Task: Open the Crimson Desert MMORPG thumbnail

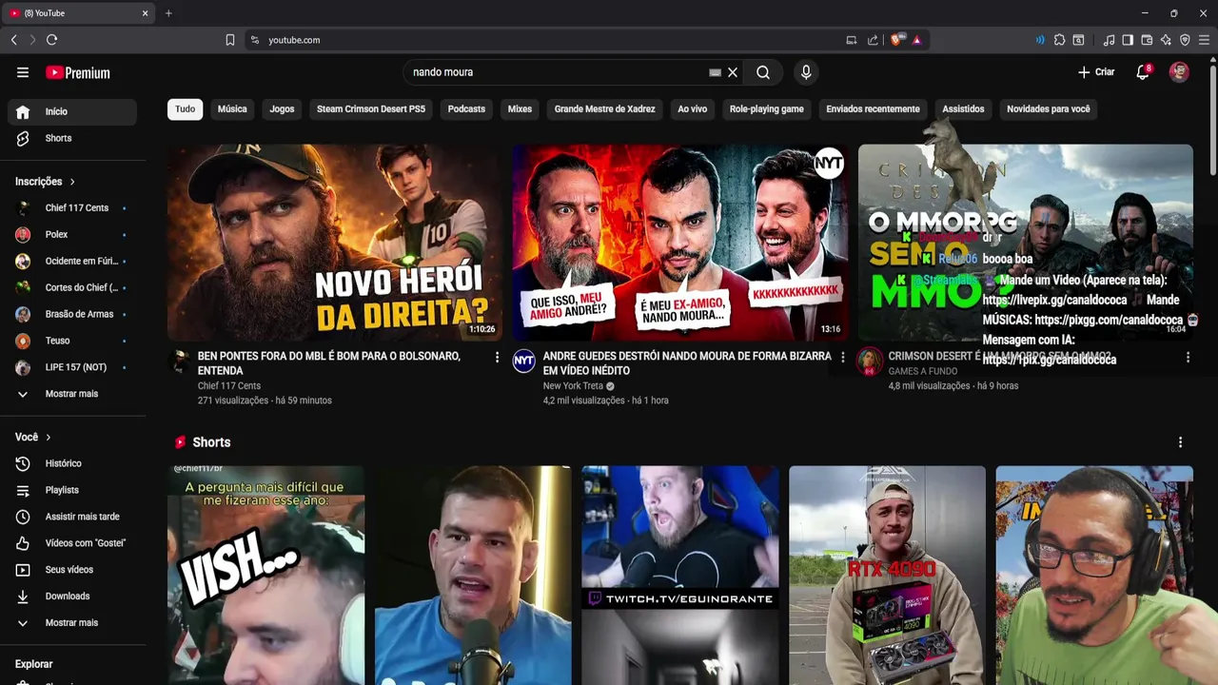Action: 1026,243
